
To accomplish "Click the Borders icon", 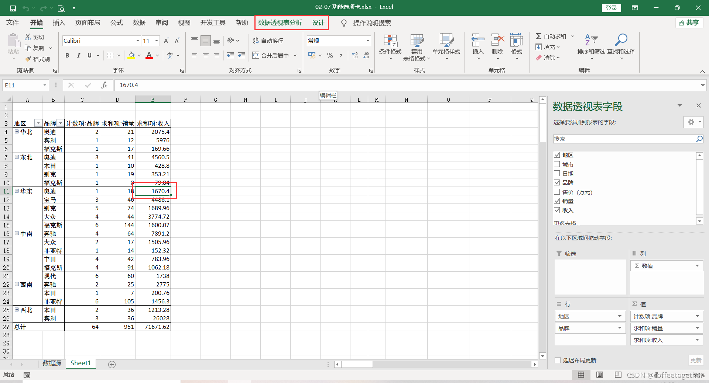I will pyautogui.click(x=110, y=55).
